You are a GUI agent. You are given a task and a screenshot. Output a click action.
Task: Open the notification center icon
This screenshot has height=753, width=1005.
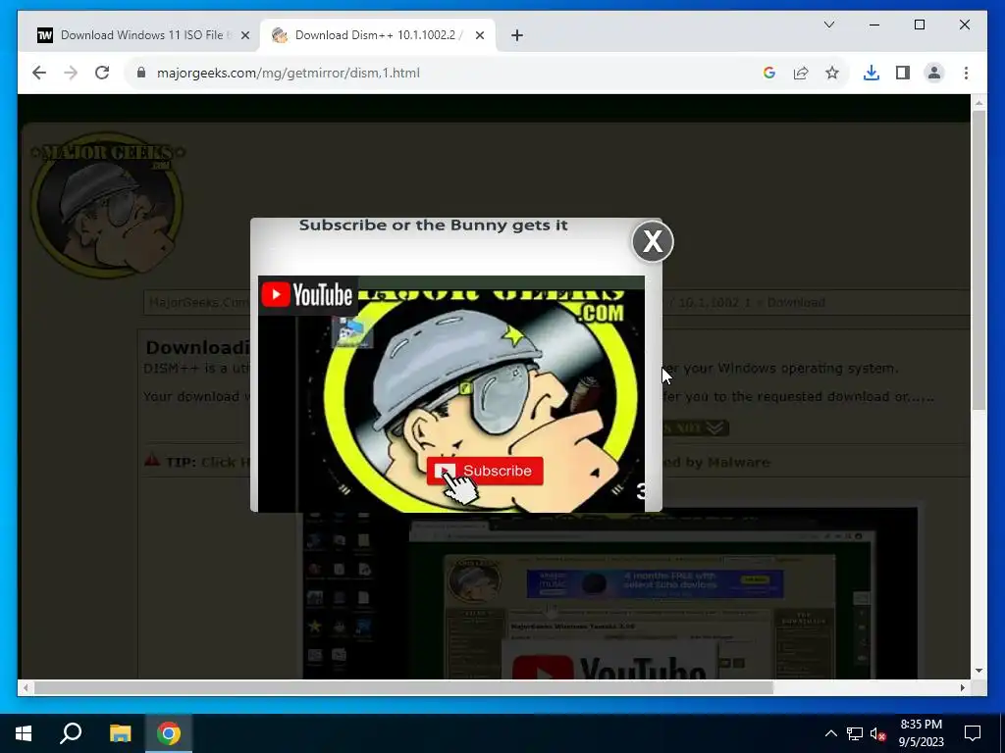973,733
